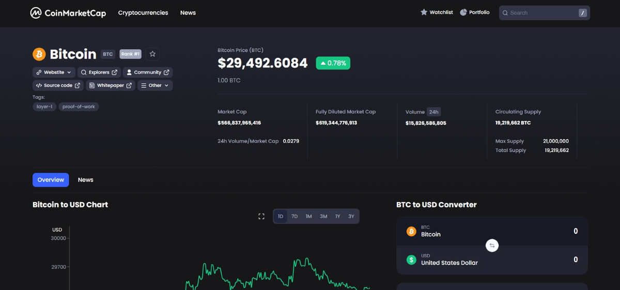Select the 7D chart range
Image resolution: width=620 pixels, height=290 pixels.
295,216
